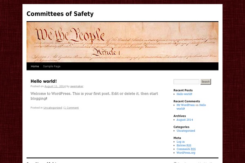The height and width of the screenshot is (163, 245).
Task: Click the Log in link
Action: coord(180,142)
